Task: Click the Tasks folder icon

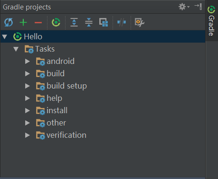Action: [29, 49]
